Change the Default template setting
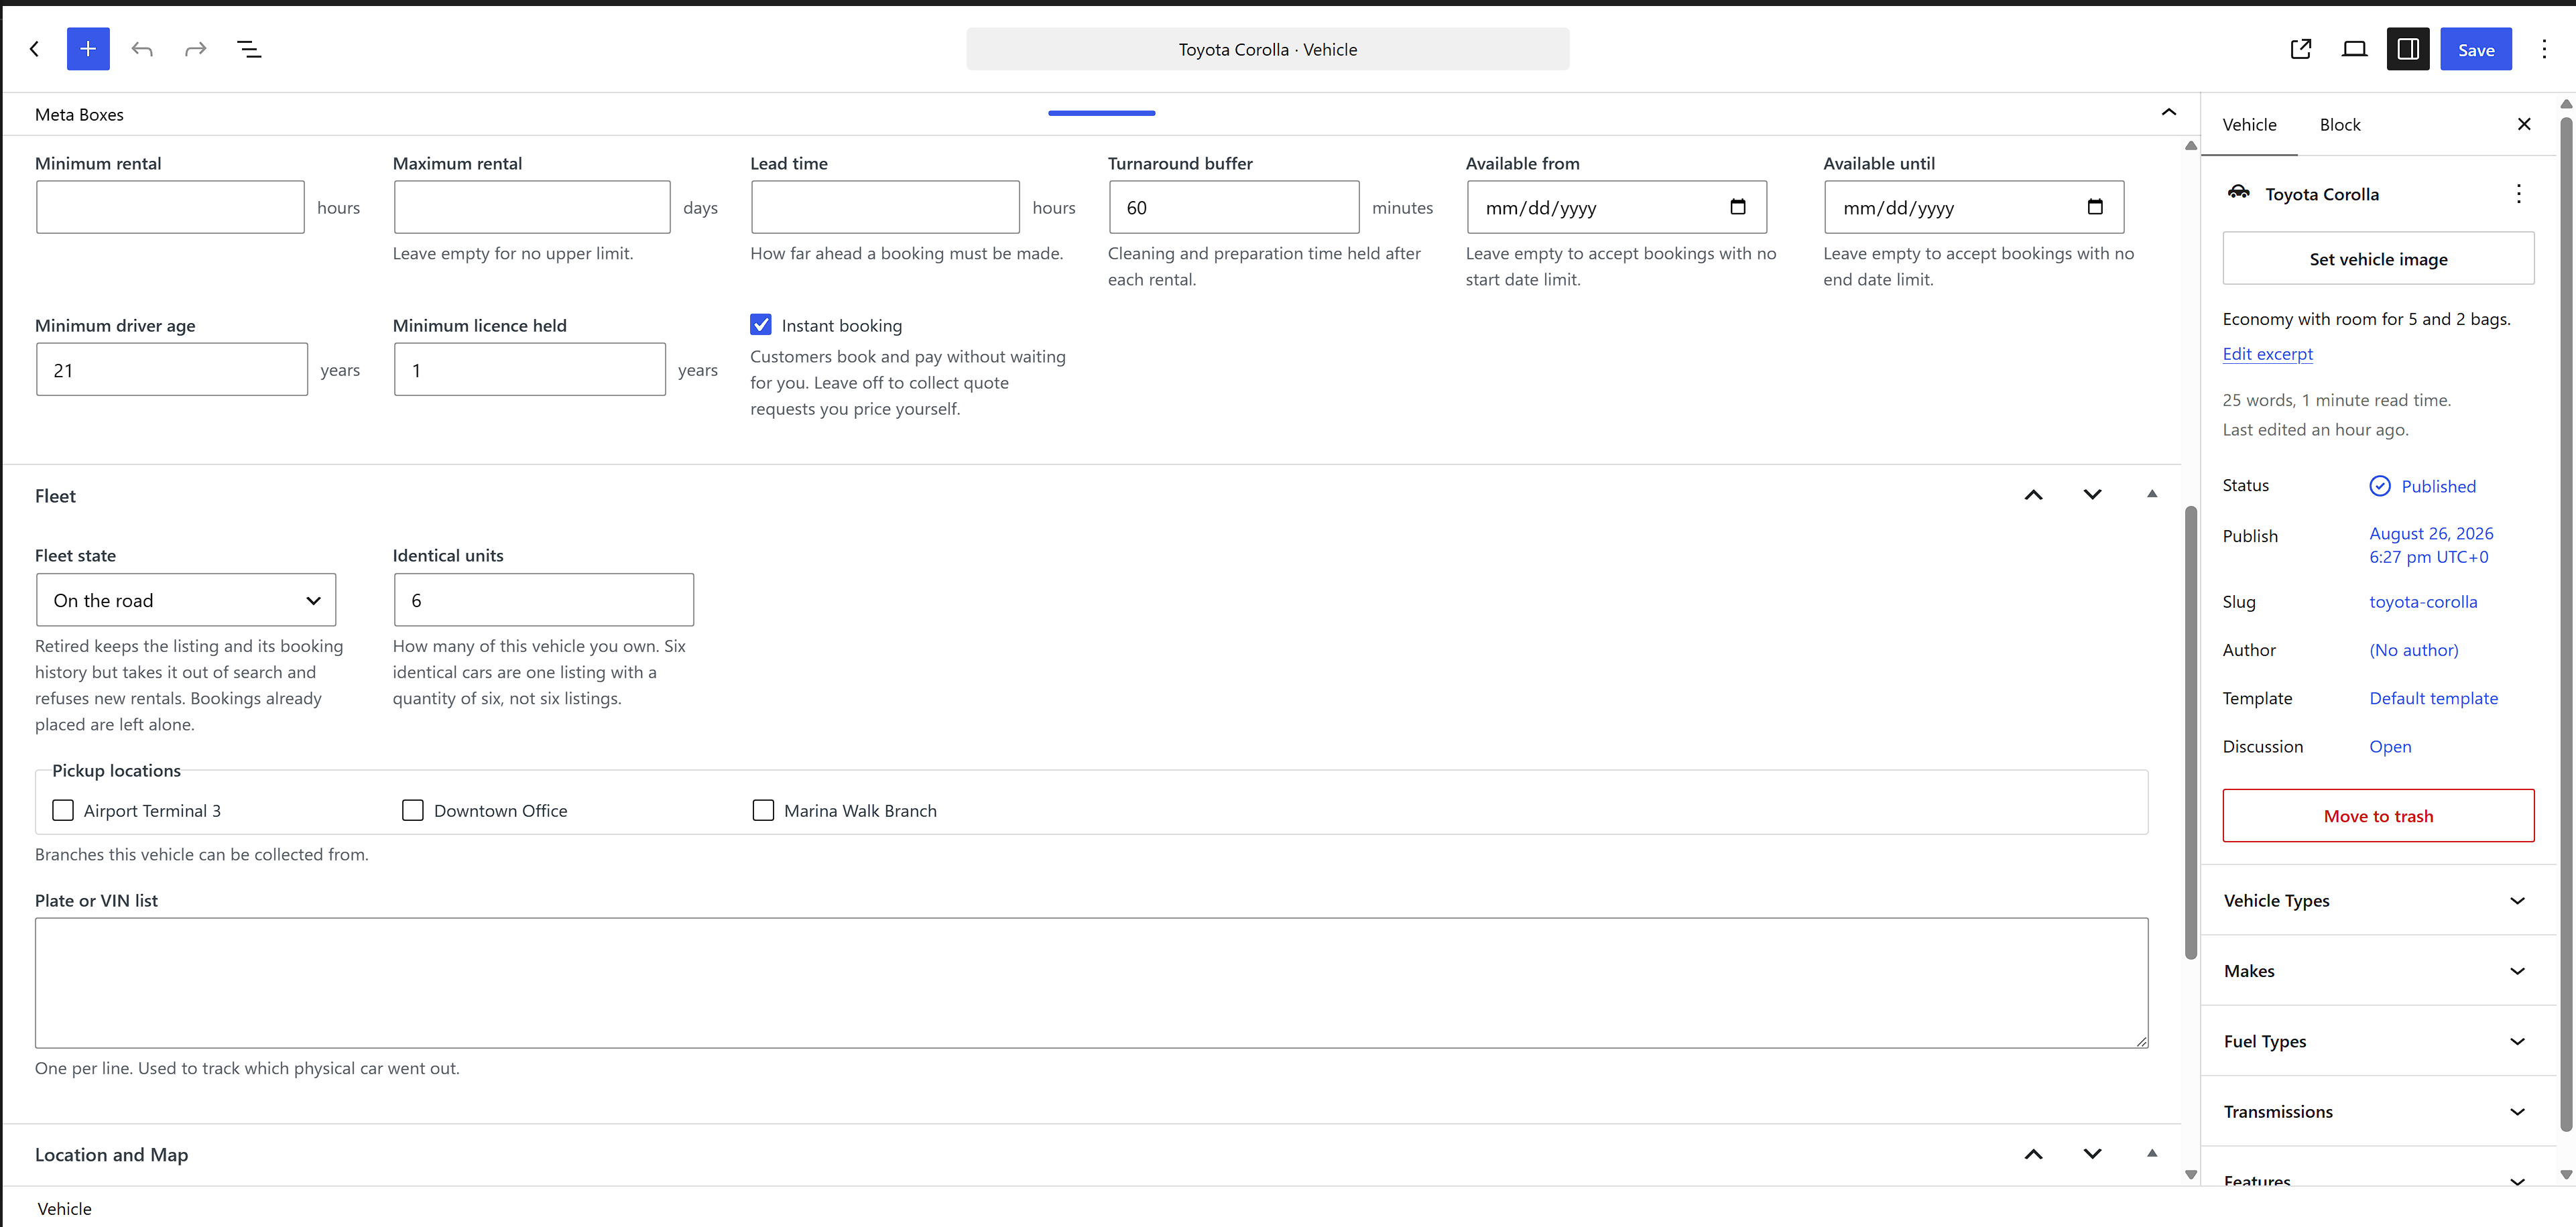 click(x=2433, y=698)
